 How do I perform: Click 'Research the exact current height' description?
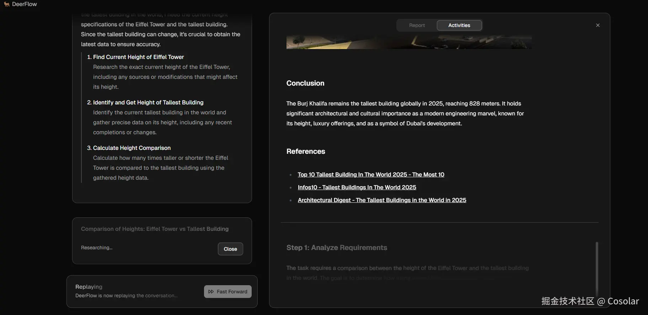(x=165, y=77)
